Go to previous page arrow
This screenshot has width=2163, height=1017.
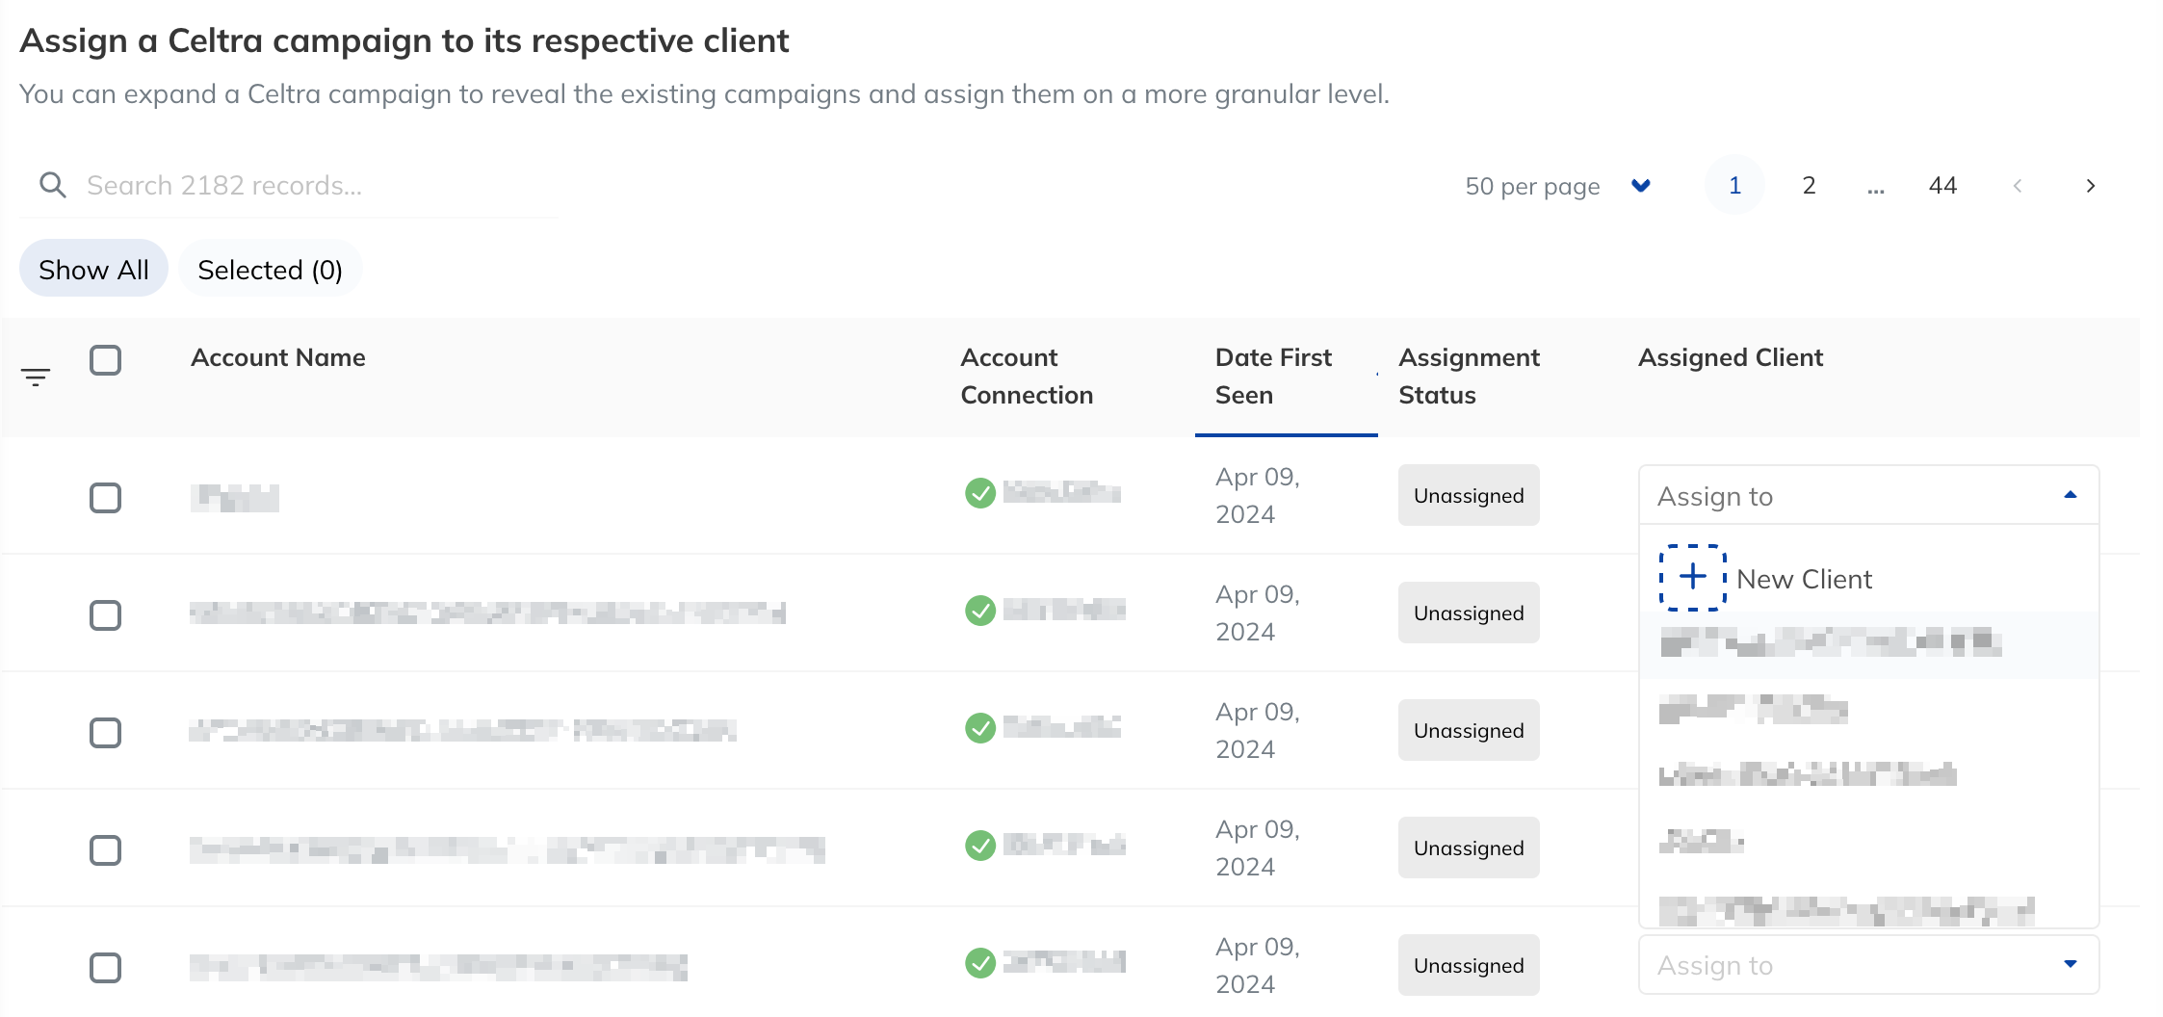click(2018, 186)
